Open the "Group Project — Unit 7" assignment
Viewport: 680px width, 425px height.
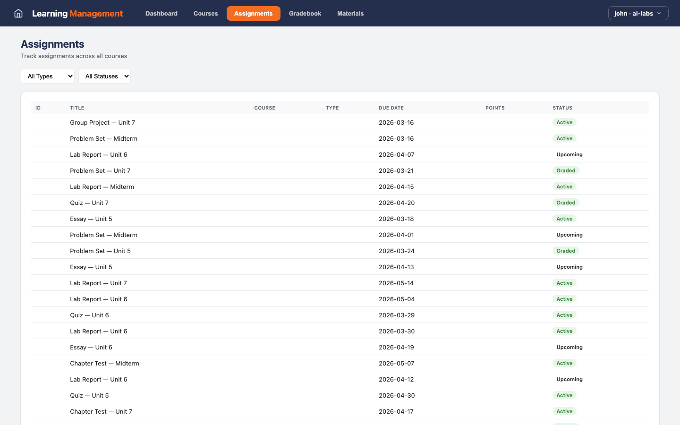click(x=102, y=122)
